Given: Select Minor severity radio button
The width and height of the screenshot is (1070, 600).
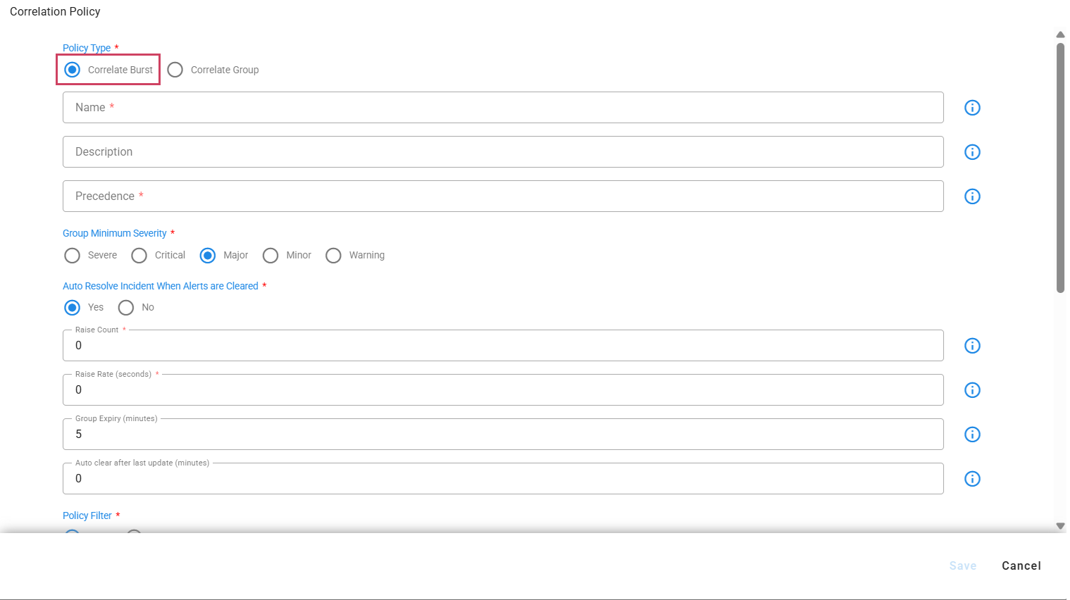Looking at the screenshot, I should (270, 256).
